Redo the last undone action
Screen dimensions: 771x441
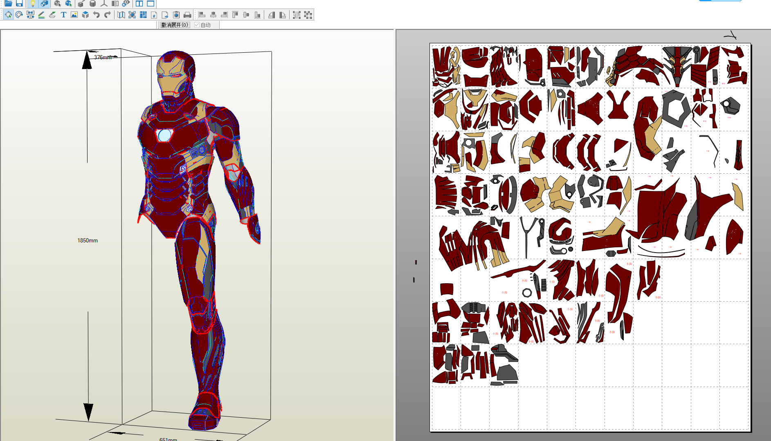point(108,15)
